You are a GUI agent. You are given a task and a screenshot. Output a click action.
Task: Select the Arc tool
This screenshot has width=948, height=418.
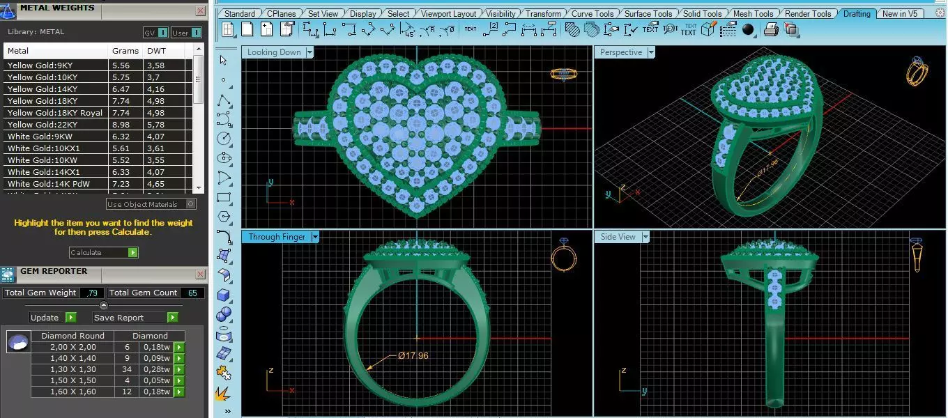coord(224,178)
